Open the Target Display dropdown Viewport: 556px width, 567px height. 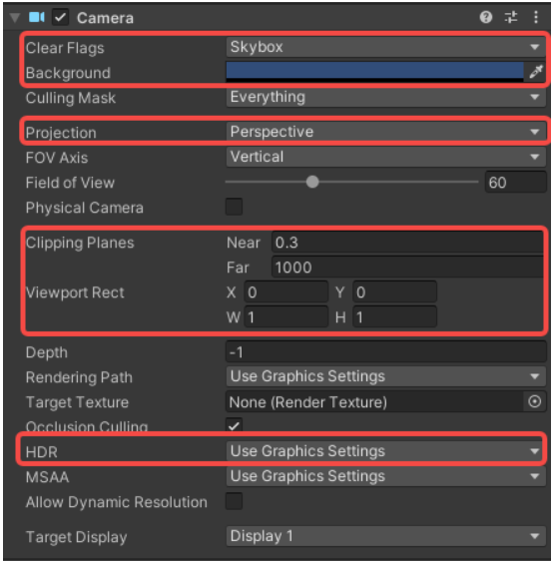tap(385, 536)
